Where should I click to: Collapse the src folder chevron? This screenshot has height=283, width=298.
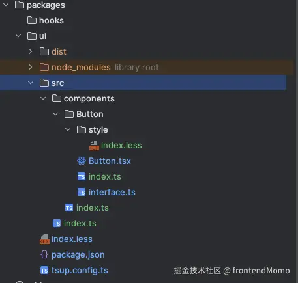coord(31,83)
